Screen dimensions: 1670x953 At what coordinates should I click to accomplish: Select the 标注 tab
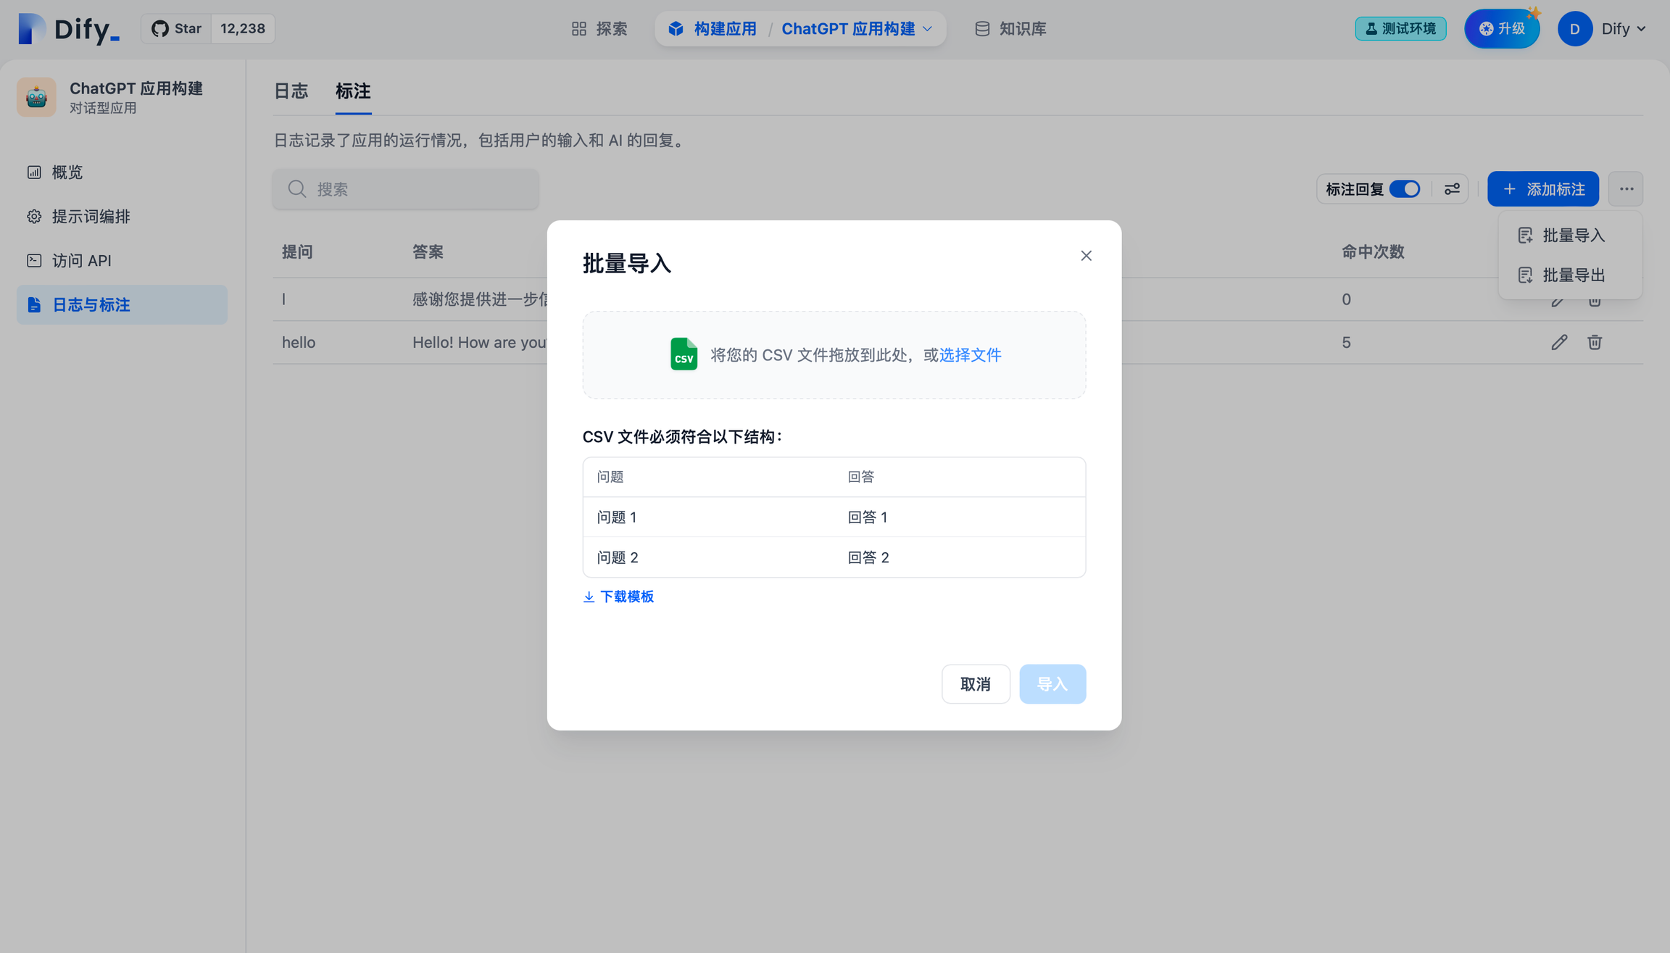[352, 91]
